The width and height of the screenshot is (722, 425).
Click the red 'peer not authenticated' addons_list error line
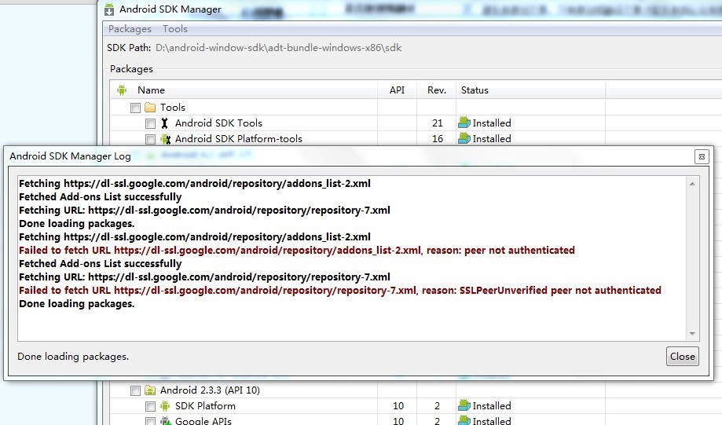pyautogui.click(x=297, y=250)
